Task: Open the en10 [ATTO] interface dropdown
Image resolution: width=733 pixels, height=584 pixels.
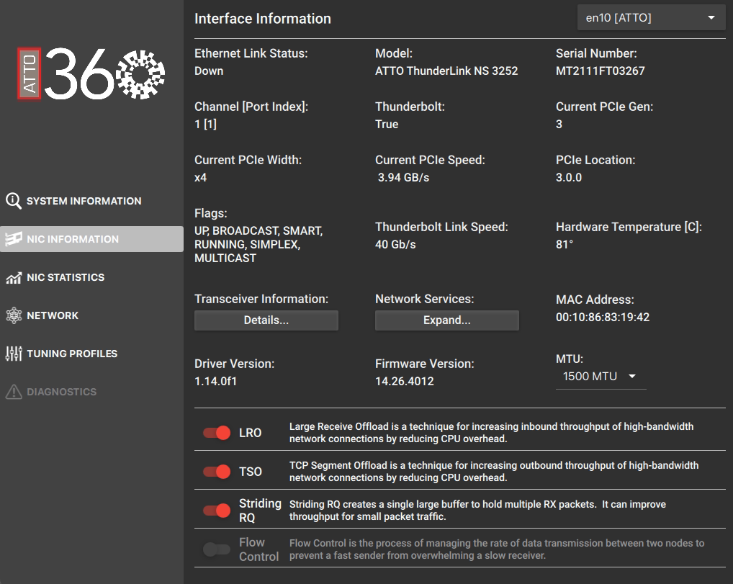Action: 651,18
